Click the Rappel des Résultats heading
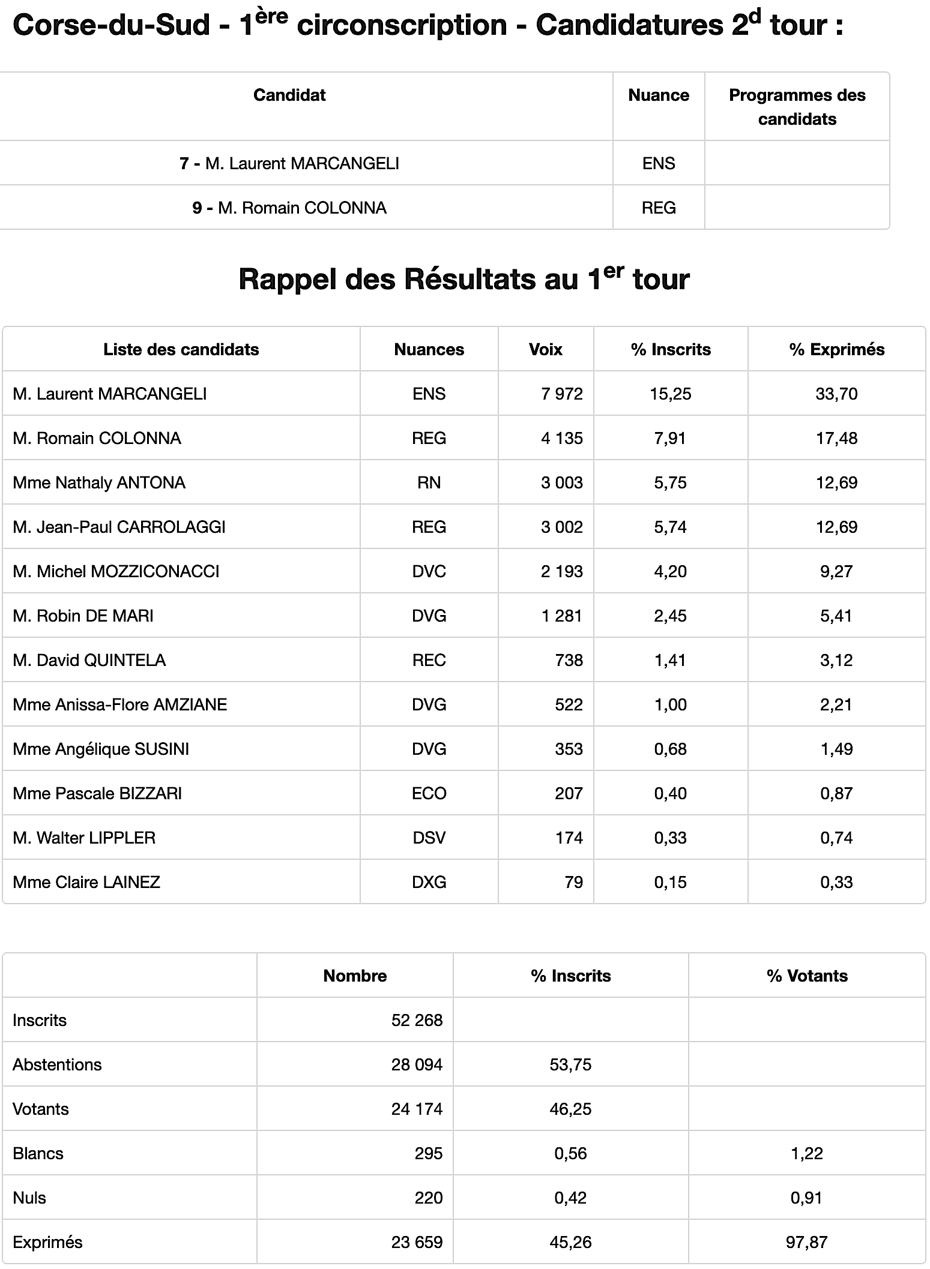Viewport: 930px width, 1269px height. (x=464, y=279)
